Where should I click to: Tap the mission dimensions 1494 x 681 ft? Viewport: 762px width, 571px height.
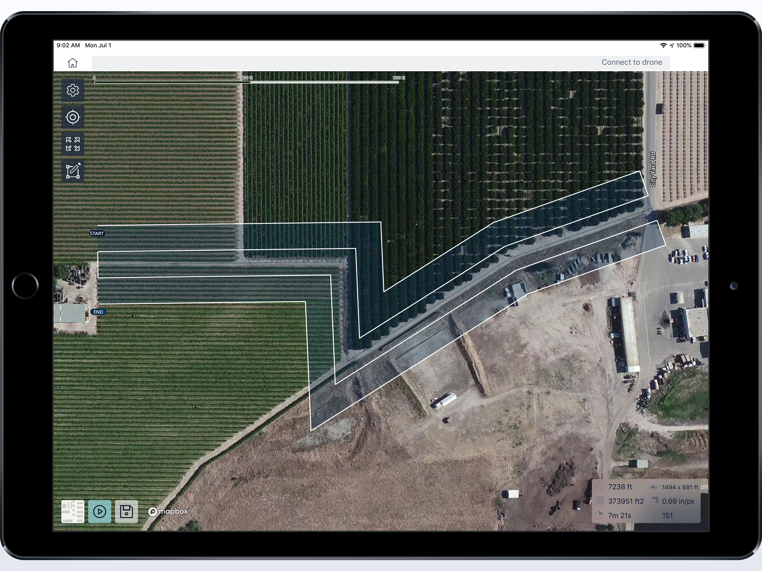680,487
